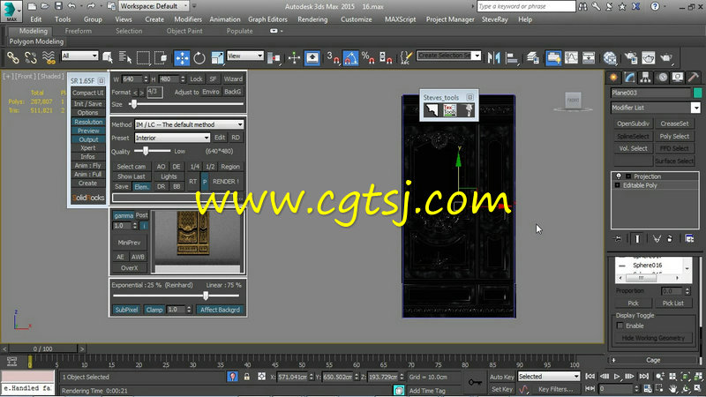Toggle the Projection modifier visibility bulb
This screenshot has width=706, height=397.
pyautogui.click(x=619, y=176)
